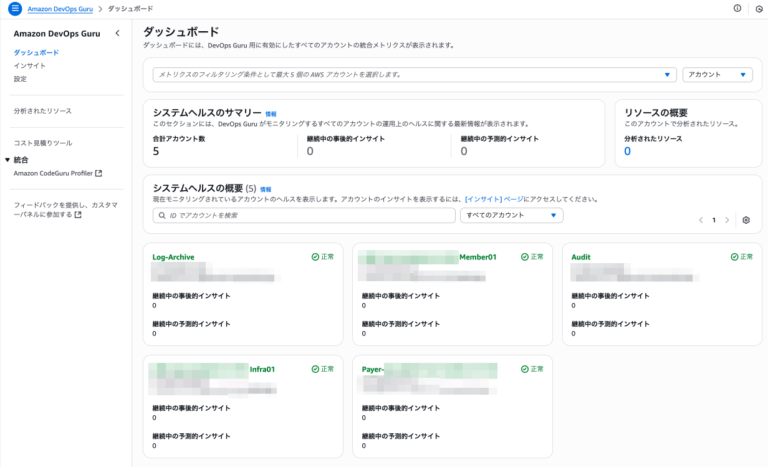Screen dimensions: 768x467
Task: Open コスト見積りツール in the sidebar
Action: tap(43, 143)
